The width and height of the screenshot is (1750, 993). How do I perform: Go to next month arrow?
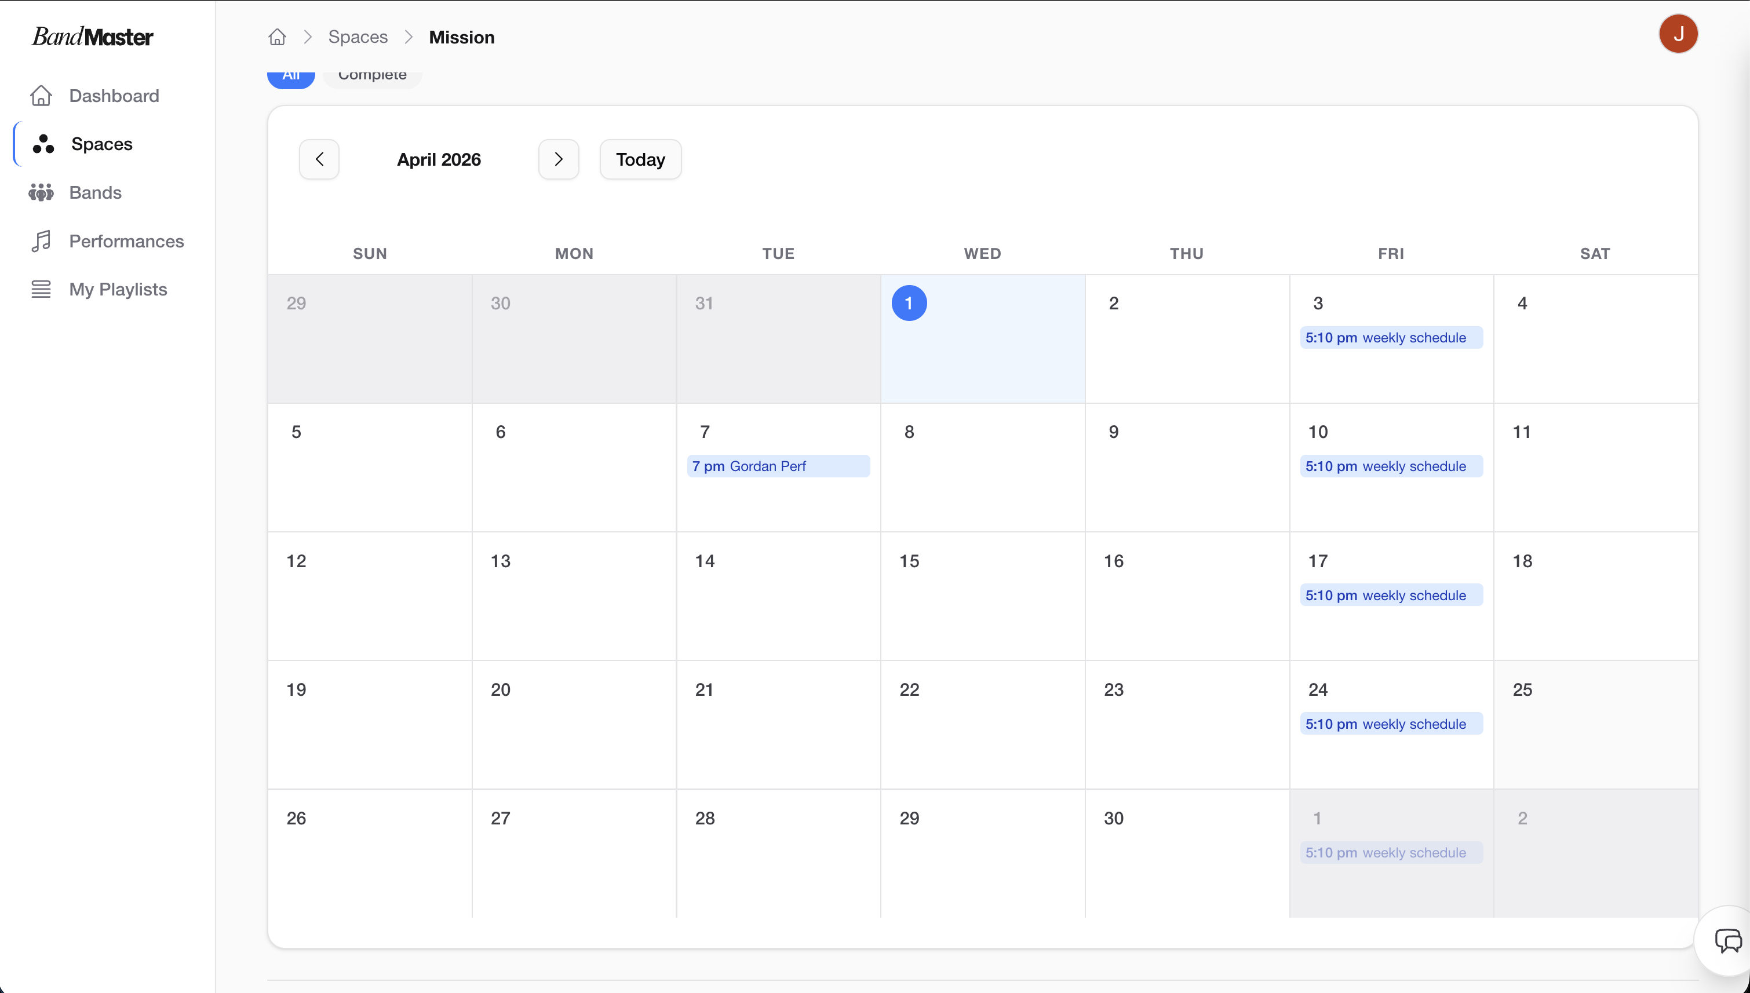(x=559, y=159)
